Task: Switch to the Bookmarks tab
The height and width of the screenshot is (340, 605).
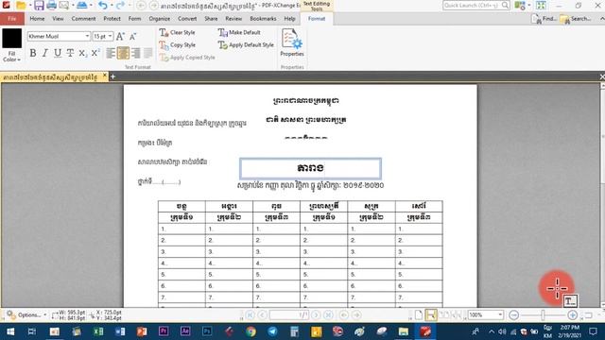Action: (x=263, y=19)
